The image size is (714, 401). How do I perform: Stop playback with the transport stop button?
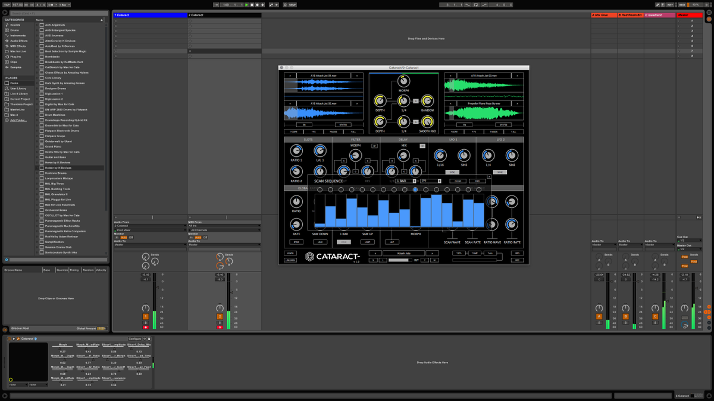pos(252,5)
